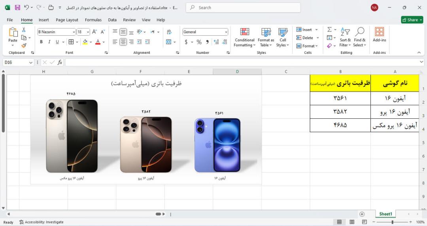Apply Accounting dollar format

pyautogui.click(x=186, y=42)
